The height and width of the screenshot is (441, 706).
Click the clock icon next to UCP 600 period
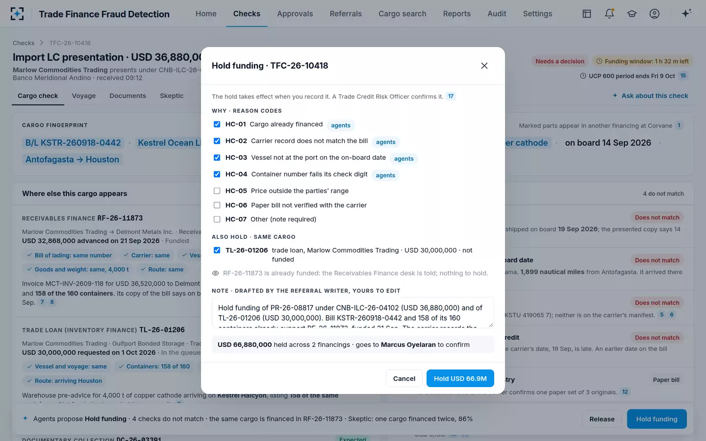tap(583, 76)
